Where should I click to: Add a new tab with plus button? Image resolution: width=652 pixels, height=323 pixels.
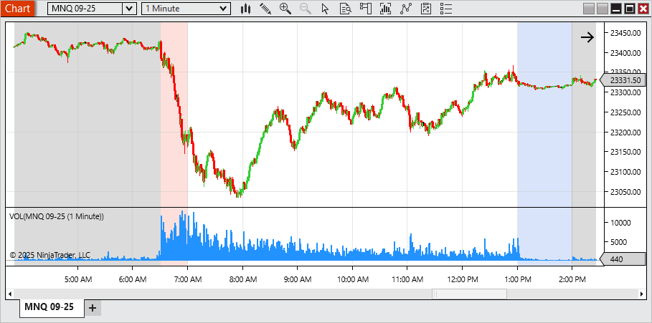93,308
